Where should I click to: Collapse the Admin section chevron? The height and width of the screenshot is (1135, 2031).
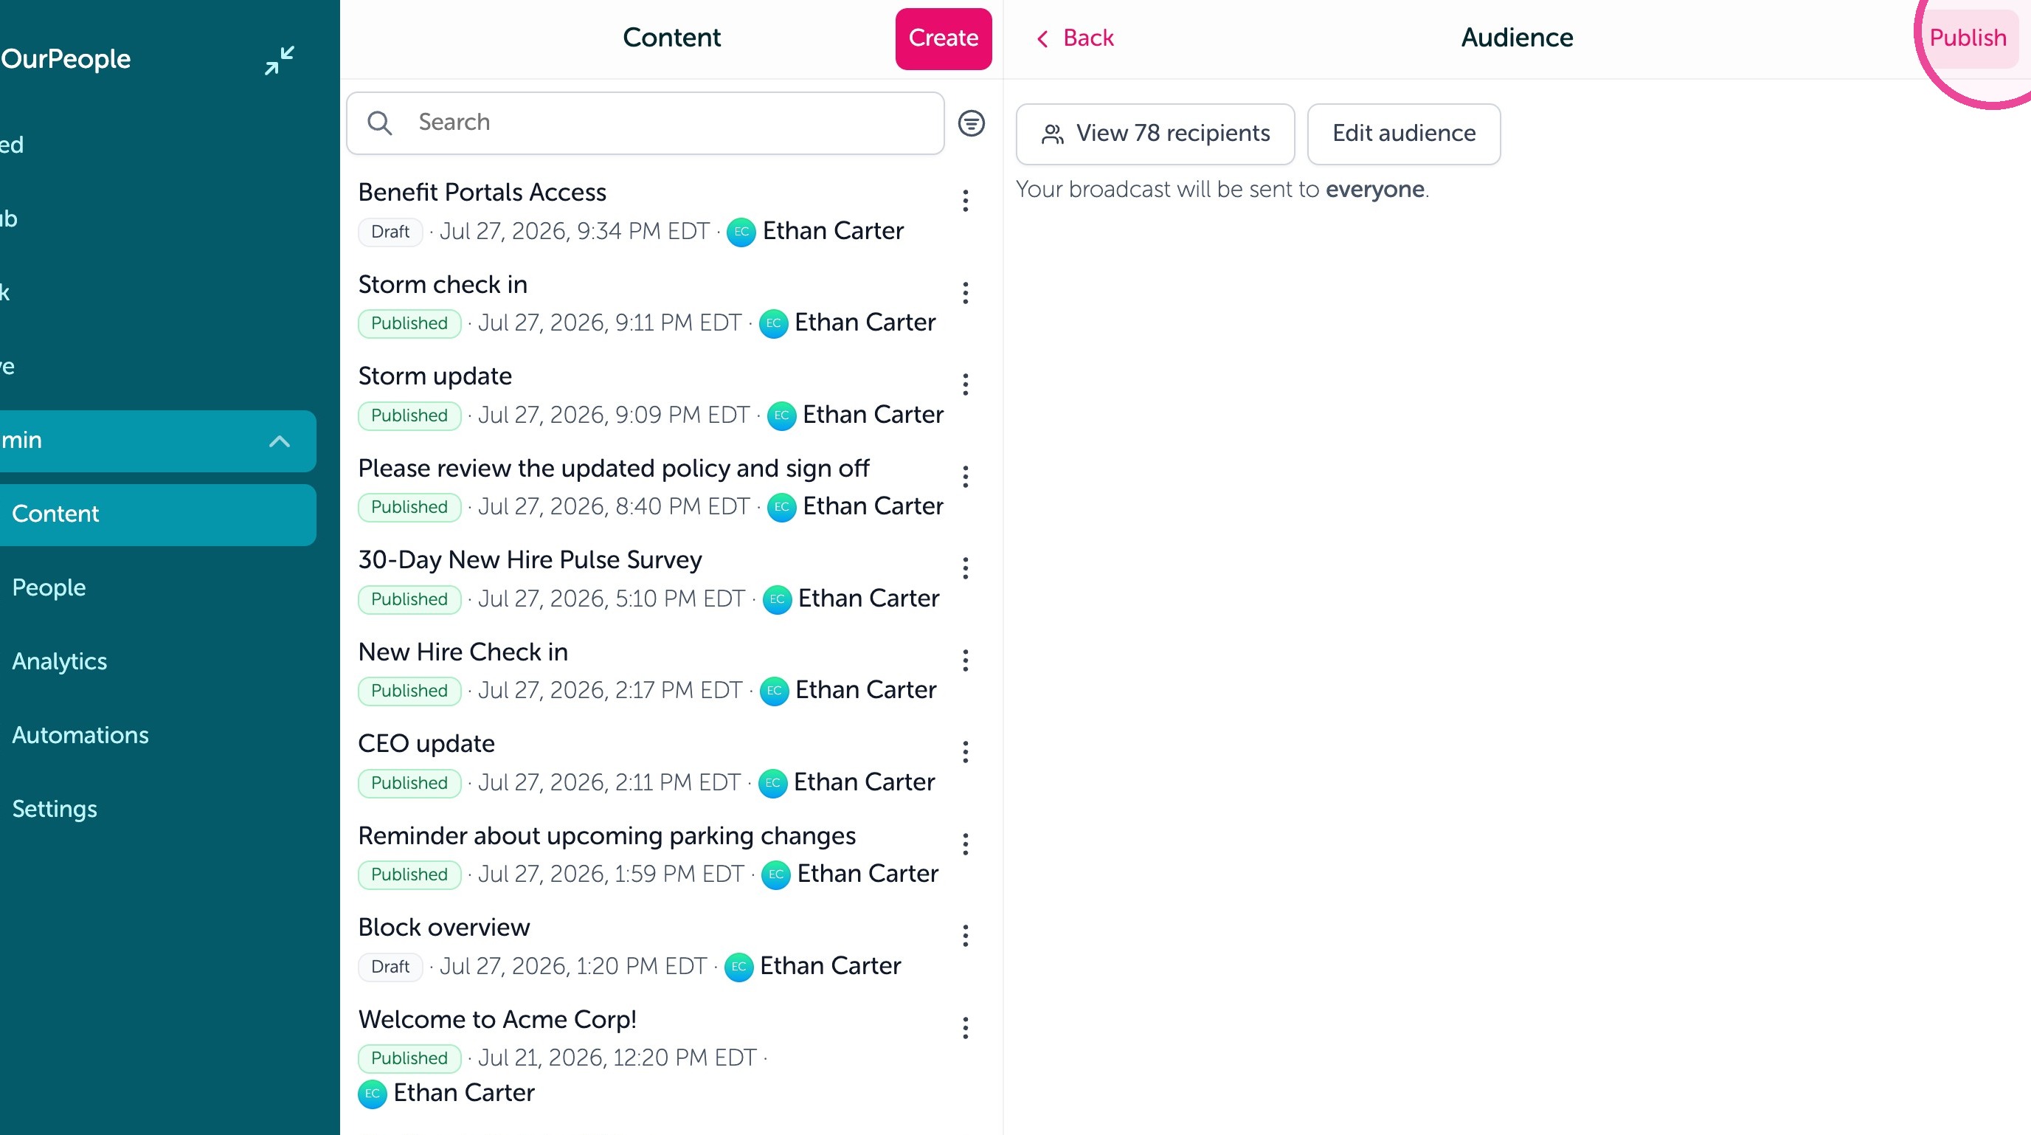click(279, 441)
